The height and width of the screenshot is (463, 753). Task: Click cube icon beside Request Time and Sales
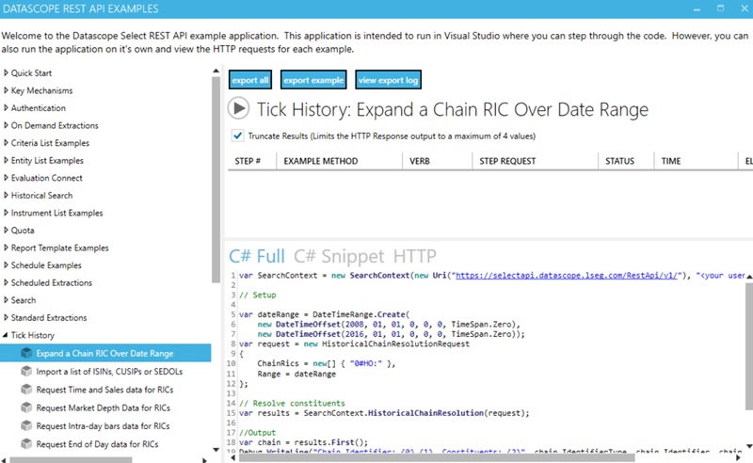click(26, 390)
